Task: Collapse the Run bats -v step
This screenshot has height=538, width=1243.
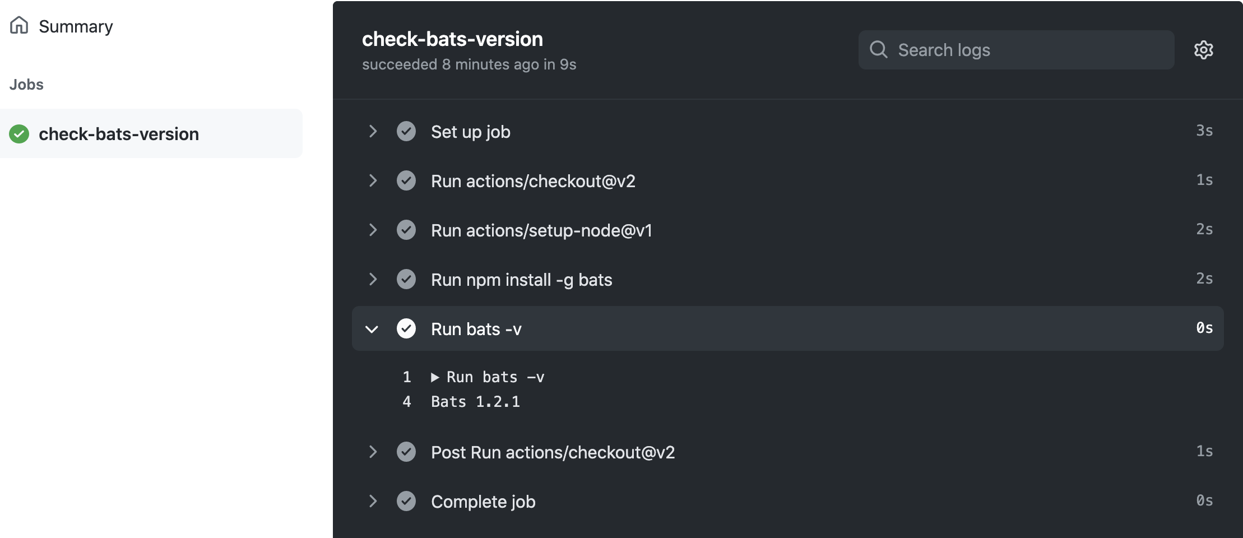Action: (373, 329)
